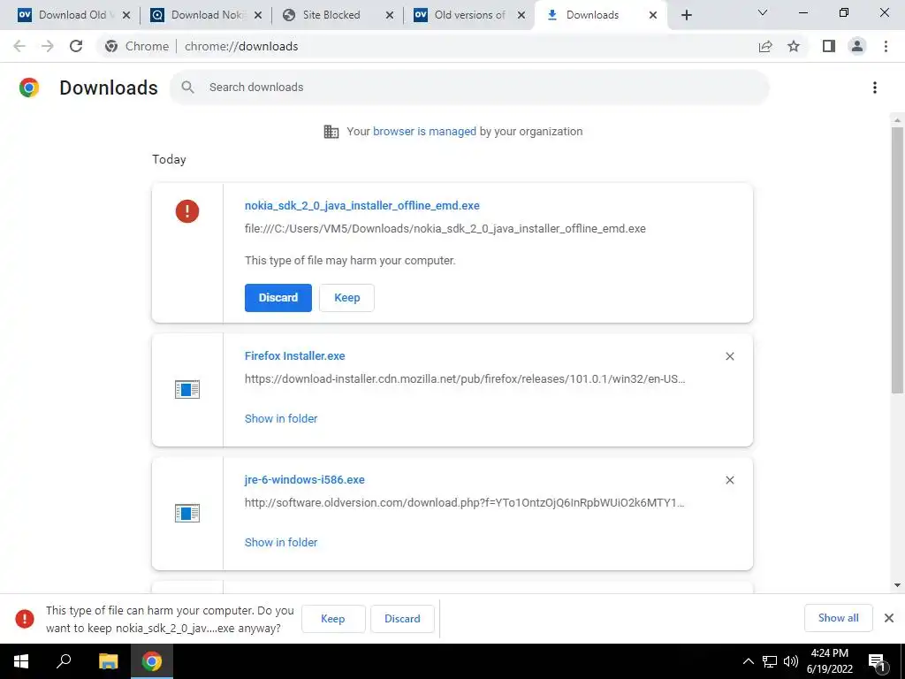905x679 pixels.
Task: Click Discard in the bottom download shelf
Action: (402, 618)
